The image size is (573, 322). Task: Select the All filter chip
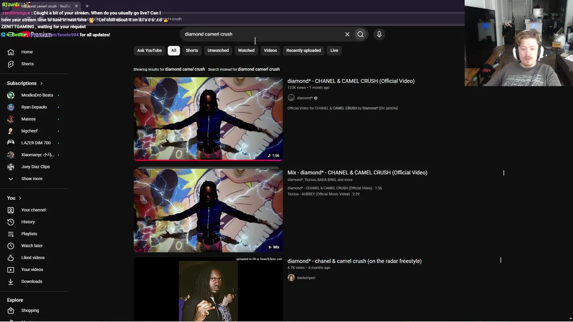(174, 51)
